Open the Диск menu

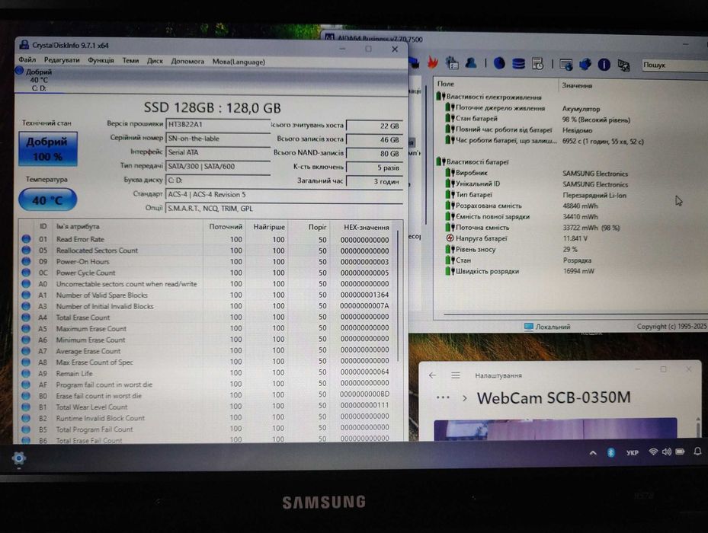(x=155, y=61)
